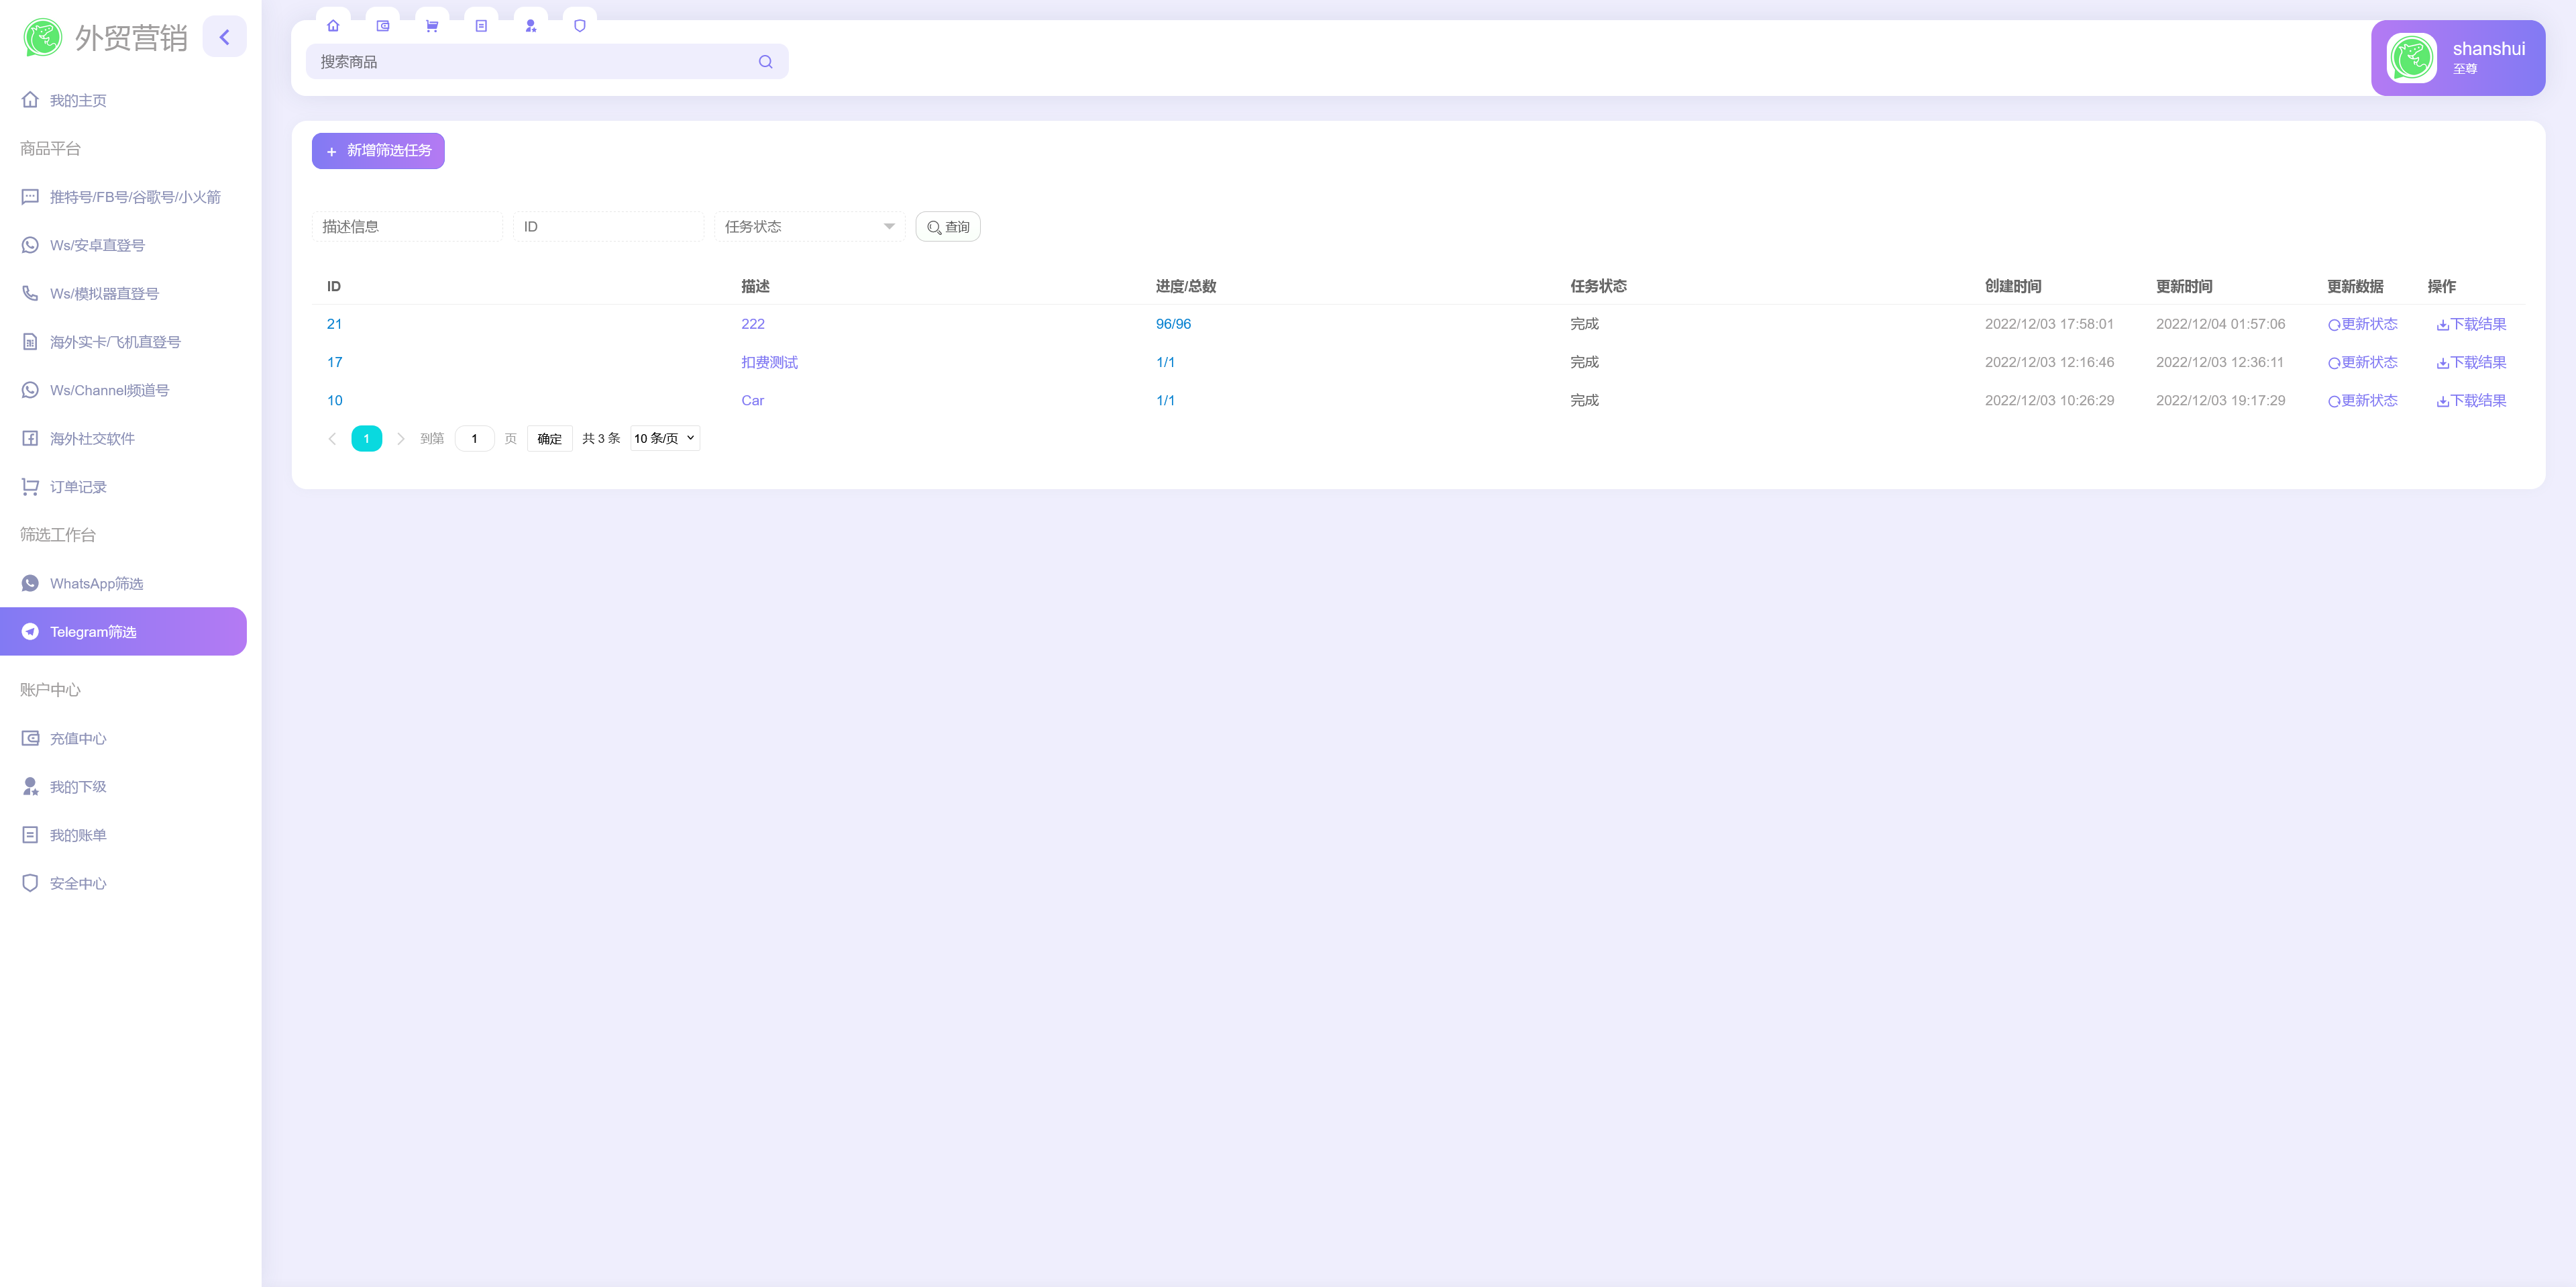Viewport: 2576px width, 1287px height.
Task: Open the home icon in top toolbar
Action: [333, 25]
